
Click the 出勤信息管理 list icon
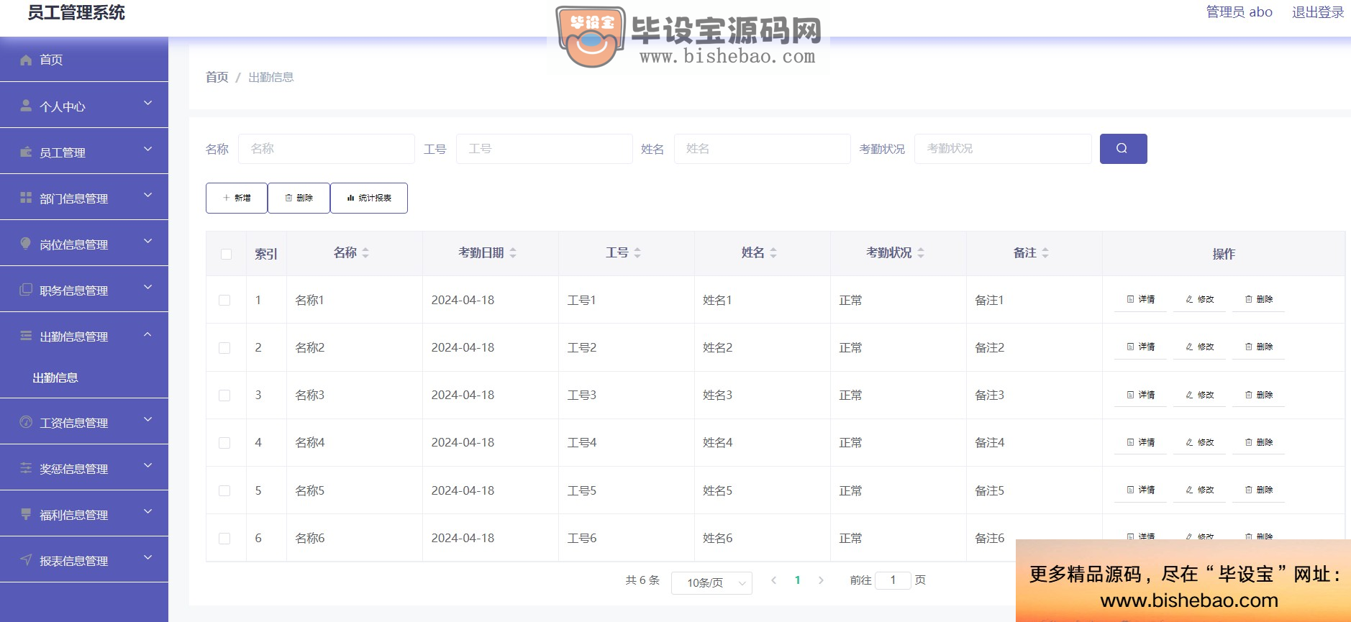pos(26,336)
